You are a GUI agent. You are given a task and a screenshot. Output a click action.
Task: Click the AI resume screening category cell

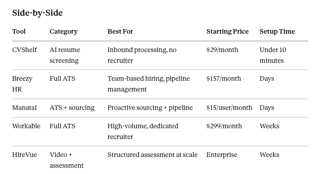coord(65,55)
